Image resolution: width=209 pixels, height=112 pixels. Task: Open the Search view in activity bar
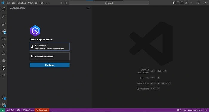(4, 16)
